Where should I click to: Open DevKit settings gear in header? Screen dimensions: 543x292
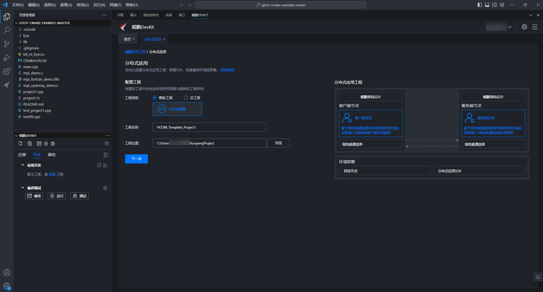point(524,27)
